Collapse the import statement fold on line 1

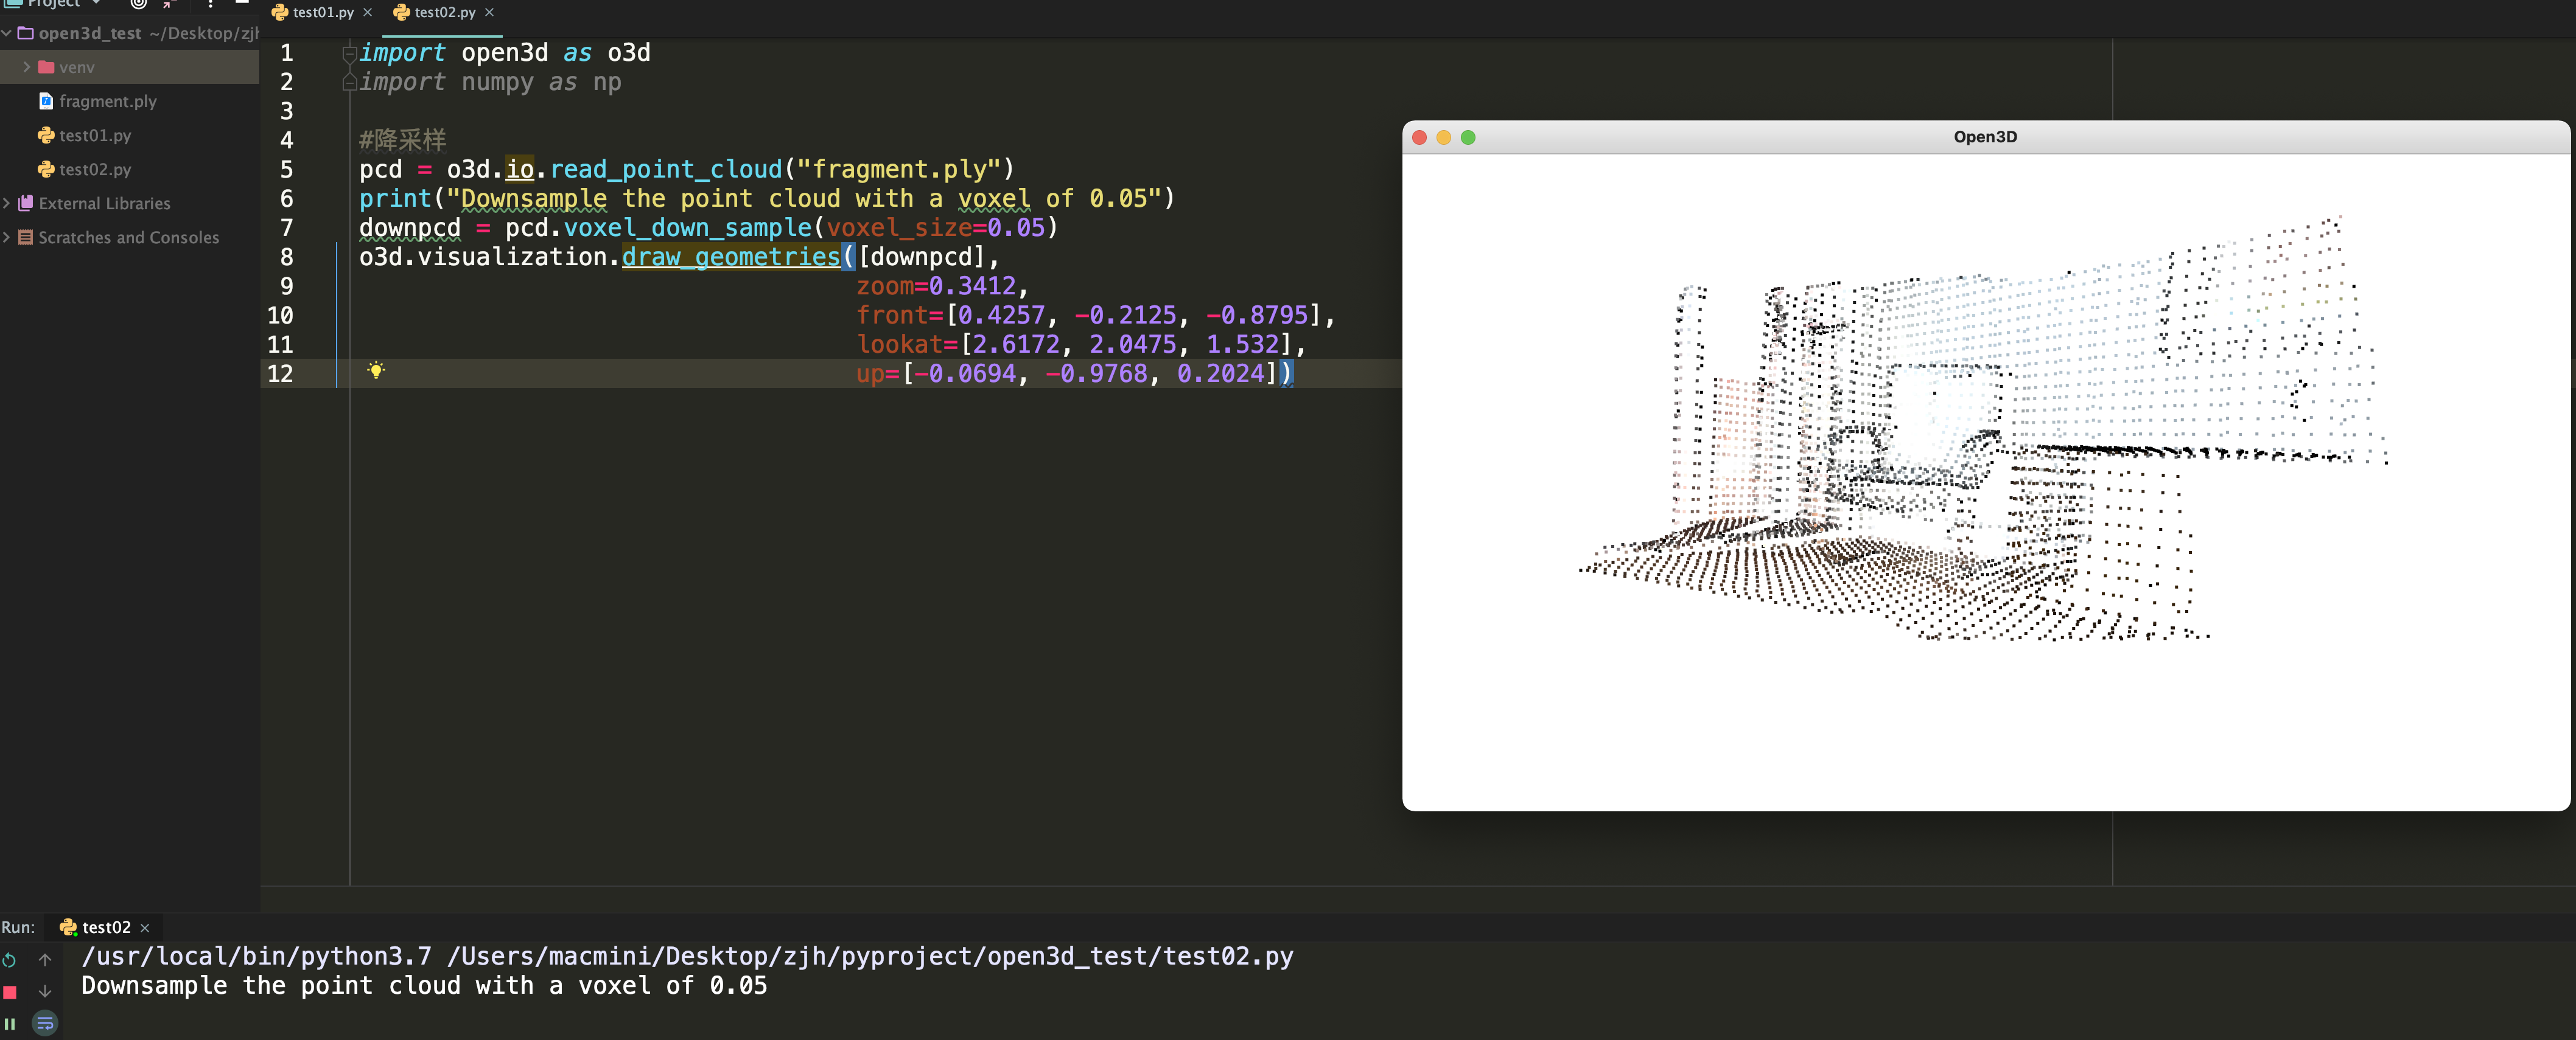349,53
